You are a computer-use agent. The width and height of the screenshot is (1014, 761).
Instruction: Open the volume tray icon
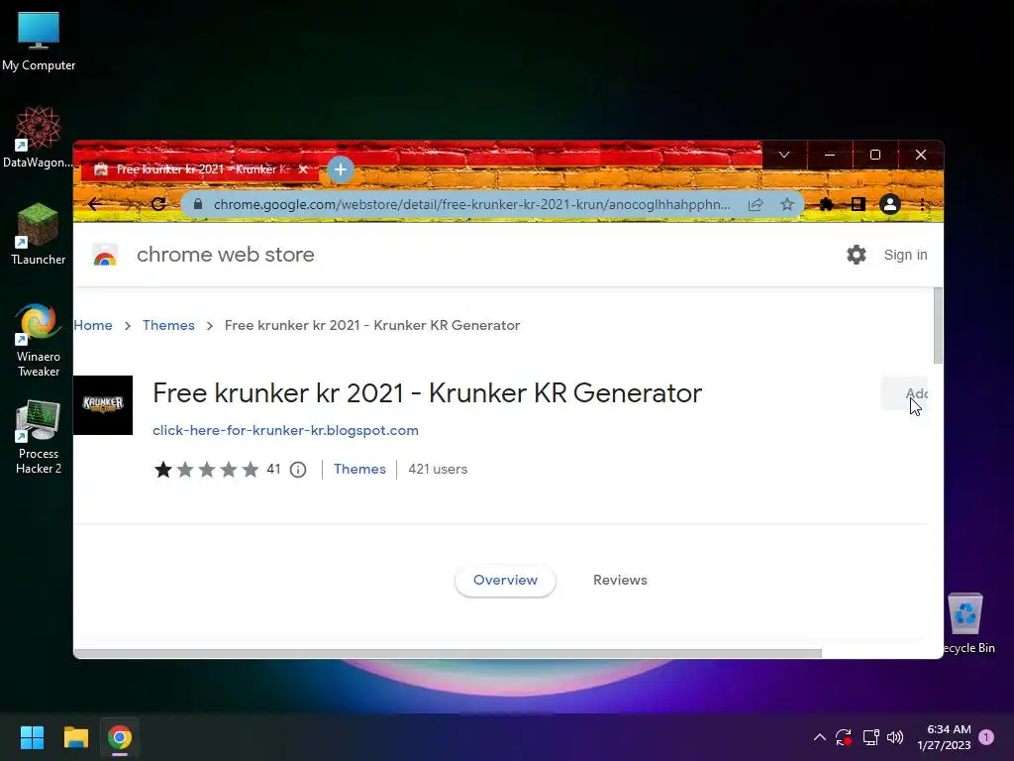[895, 737]
